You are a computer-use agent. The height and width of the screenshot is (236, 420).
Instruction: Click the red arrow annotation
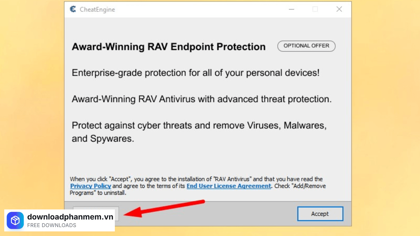(164, 207)
